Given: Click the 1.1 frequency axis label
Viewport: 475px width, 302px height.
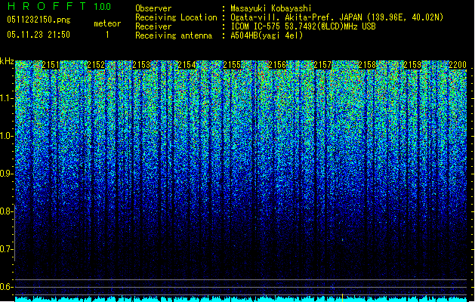Looking at the screenshot, I should click(6, 98).
